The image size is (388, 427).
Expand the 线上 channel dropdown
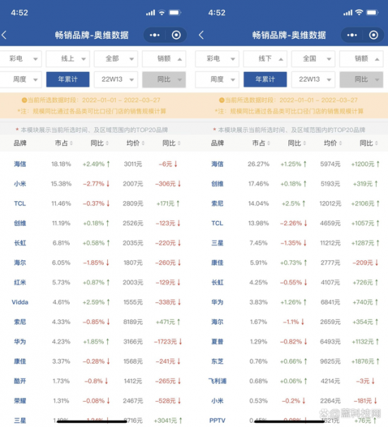[x=68, y=59]
